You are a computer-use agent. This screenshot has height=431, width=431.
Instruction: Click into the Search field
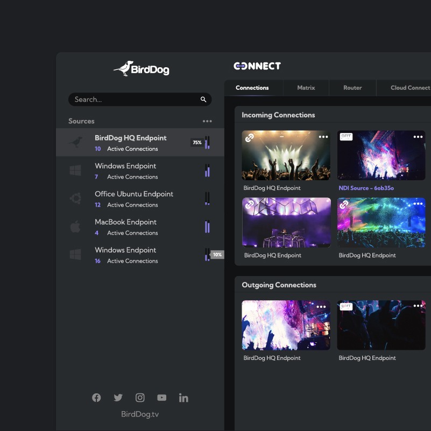coord(140,100)
